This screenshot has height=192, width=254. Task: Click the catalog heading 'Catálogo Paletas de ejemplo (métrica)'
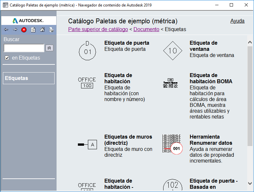click(123, 21)
